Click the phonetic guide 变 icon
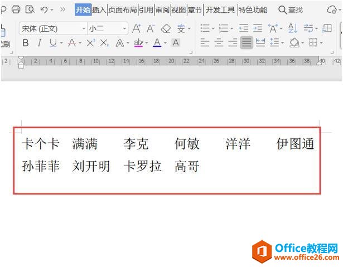343x267 pixels. pos(181,28)
